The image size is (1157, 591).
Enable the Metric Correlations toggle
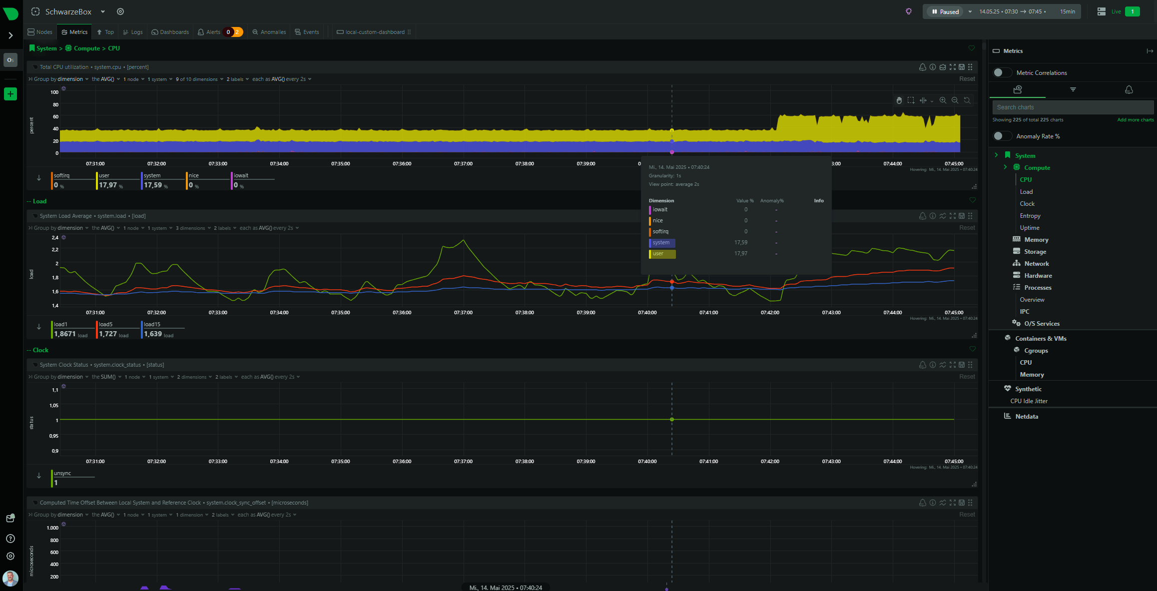(1002, 72)
